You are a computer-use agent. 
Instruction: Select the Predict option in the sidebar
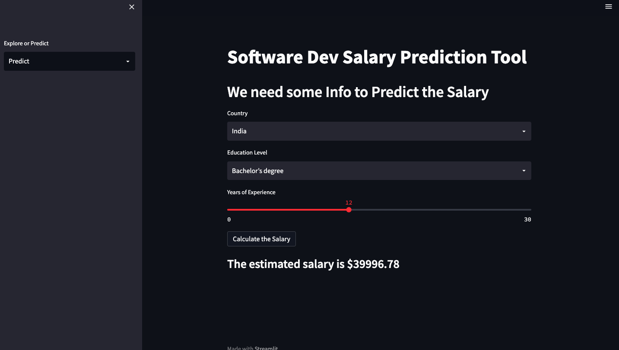pos(69,61)
